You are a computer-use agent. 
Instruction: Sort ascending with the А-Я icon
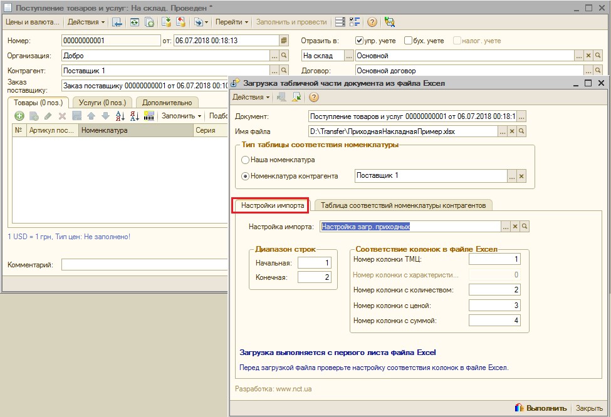tap(120, 116)
